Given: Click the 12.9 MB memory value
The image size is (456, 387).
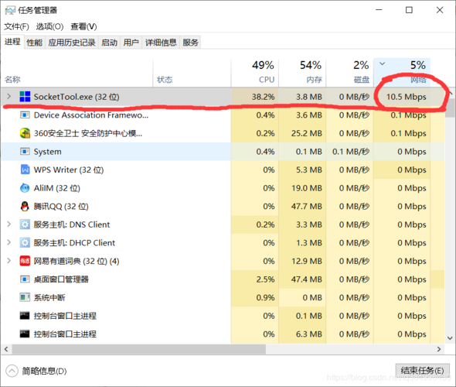Looking at the screenshot, I should (x=307, y=261).
